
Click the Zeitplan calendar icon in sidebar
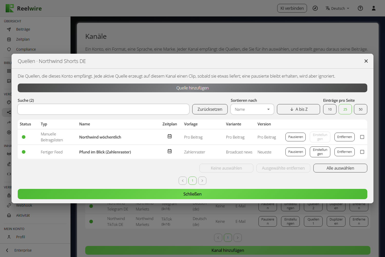[x=9, y=39]
